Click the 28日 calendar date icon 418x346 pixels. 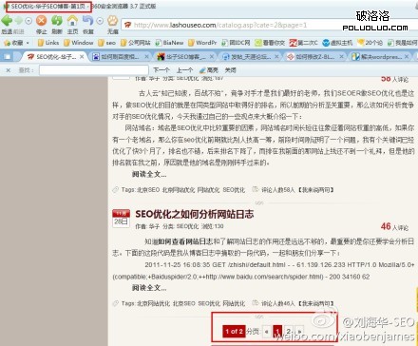(121, 219)
